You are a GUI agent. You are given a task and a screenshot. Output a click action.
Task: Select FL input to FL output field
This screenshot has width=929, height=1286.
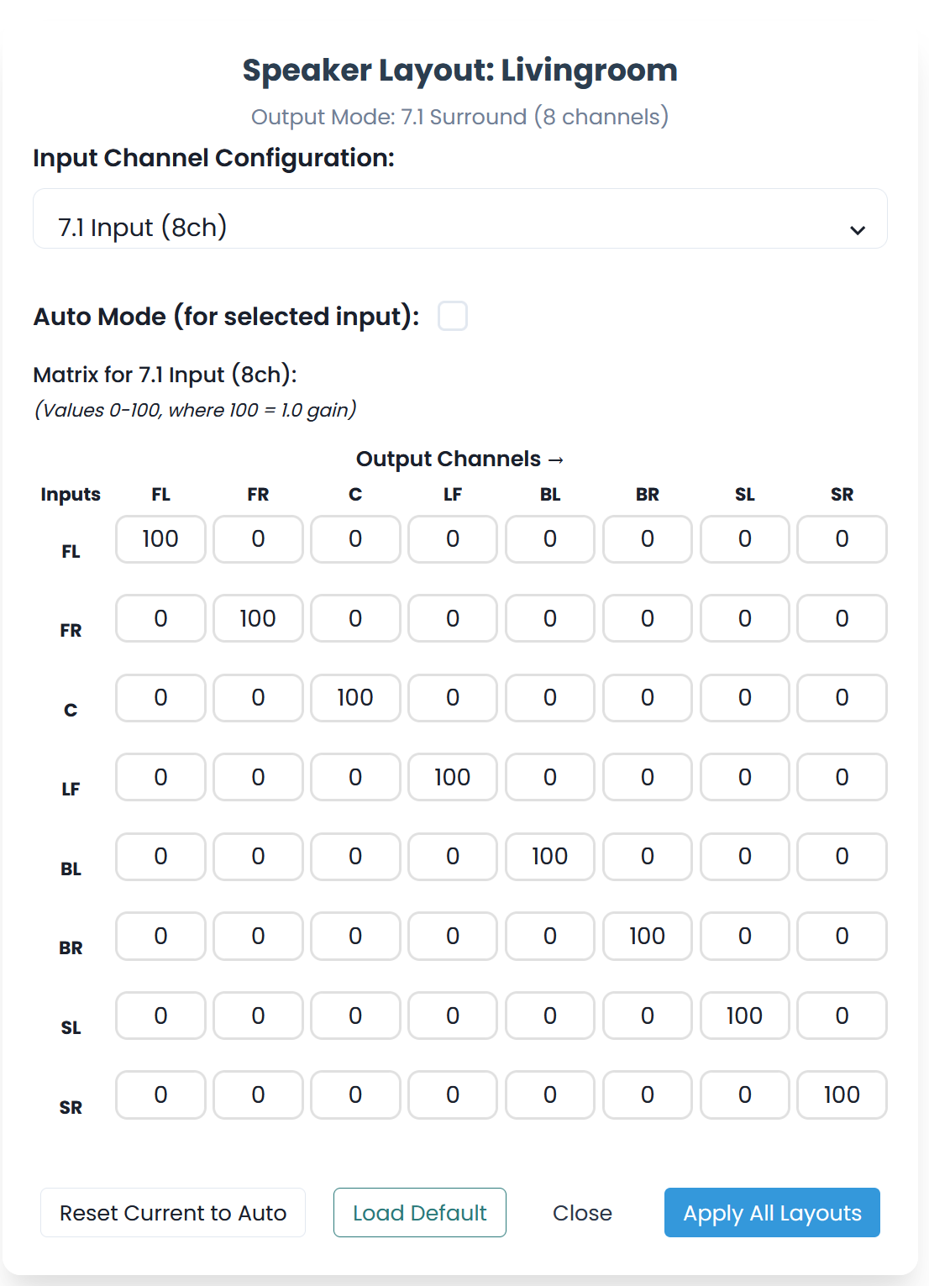[160, 539]
